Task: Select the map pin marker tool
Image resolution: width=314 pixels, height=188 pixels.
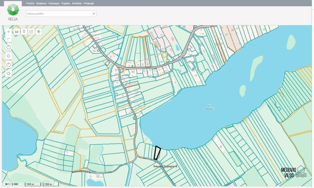Action: coord(24,32)
